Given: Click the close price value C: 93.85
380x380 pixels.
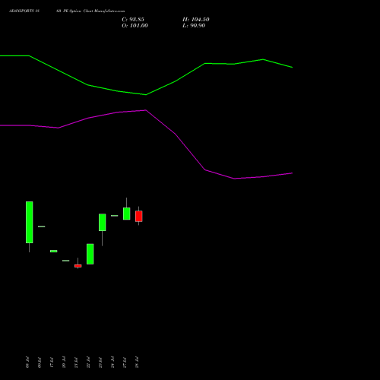Looking at the screenshot, I should (x=133, y=20).
